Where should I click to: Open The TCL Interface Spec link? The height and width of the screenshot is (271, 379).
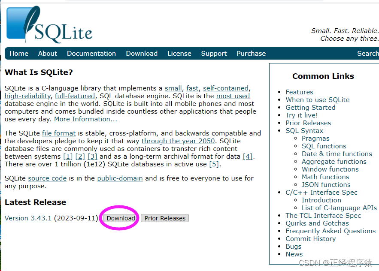point(323,216)
